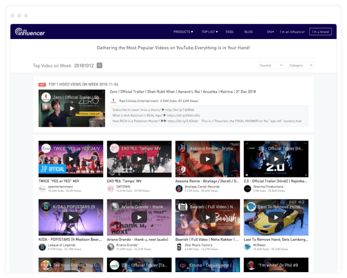Click the Asesina Remix - Brytiago title below thumbnail
Image resolution: width=347 pixels, height=278 pixels.
pyautogui.click(x=207, y=181)
